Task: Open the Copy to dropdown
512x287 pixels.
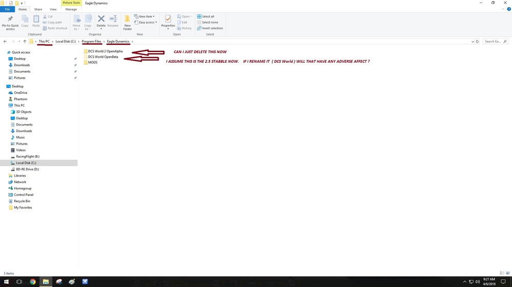Action: coord(88,22)
